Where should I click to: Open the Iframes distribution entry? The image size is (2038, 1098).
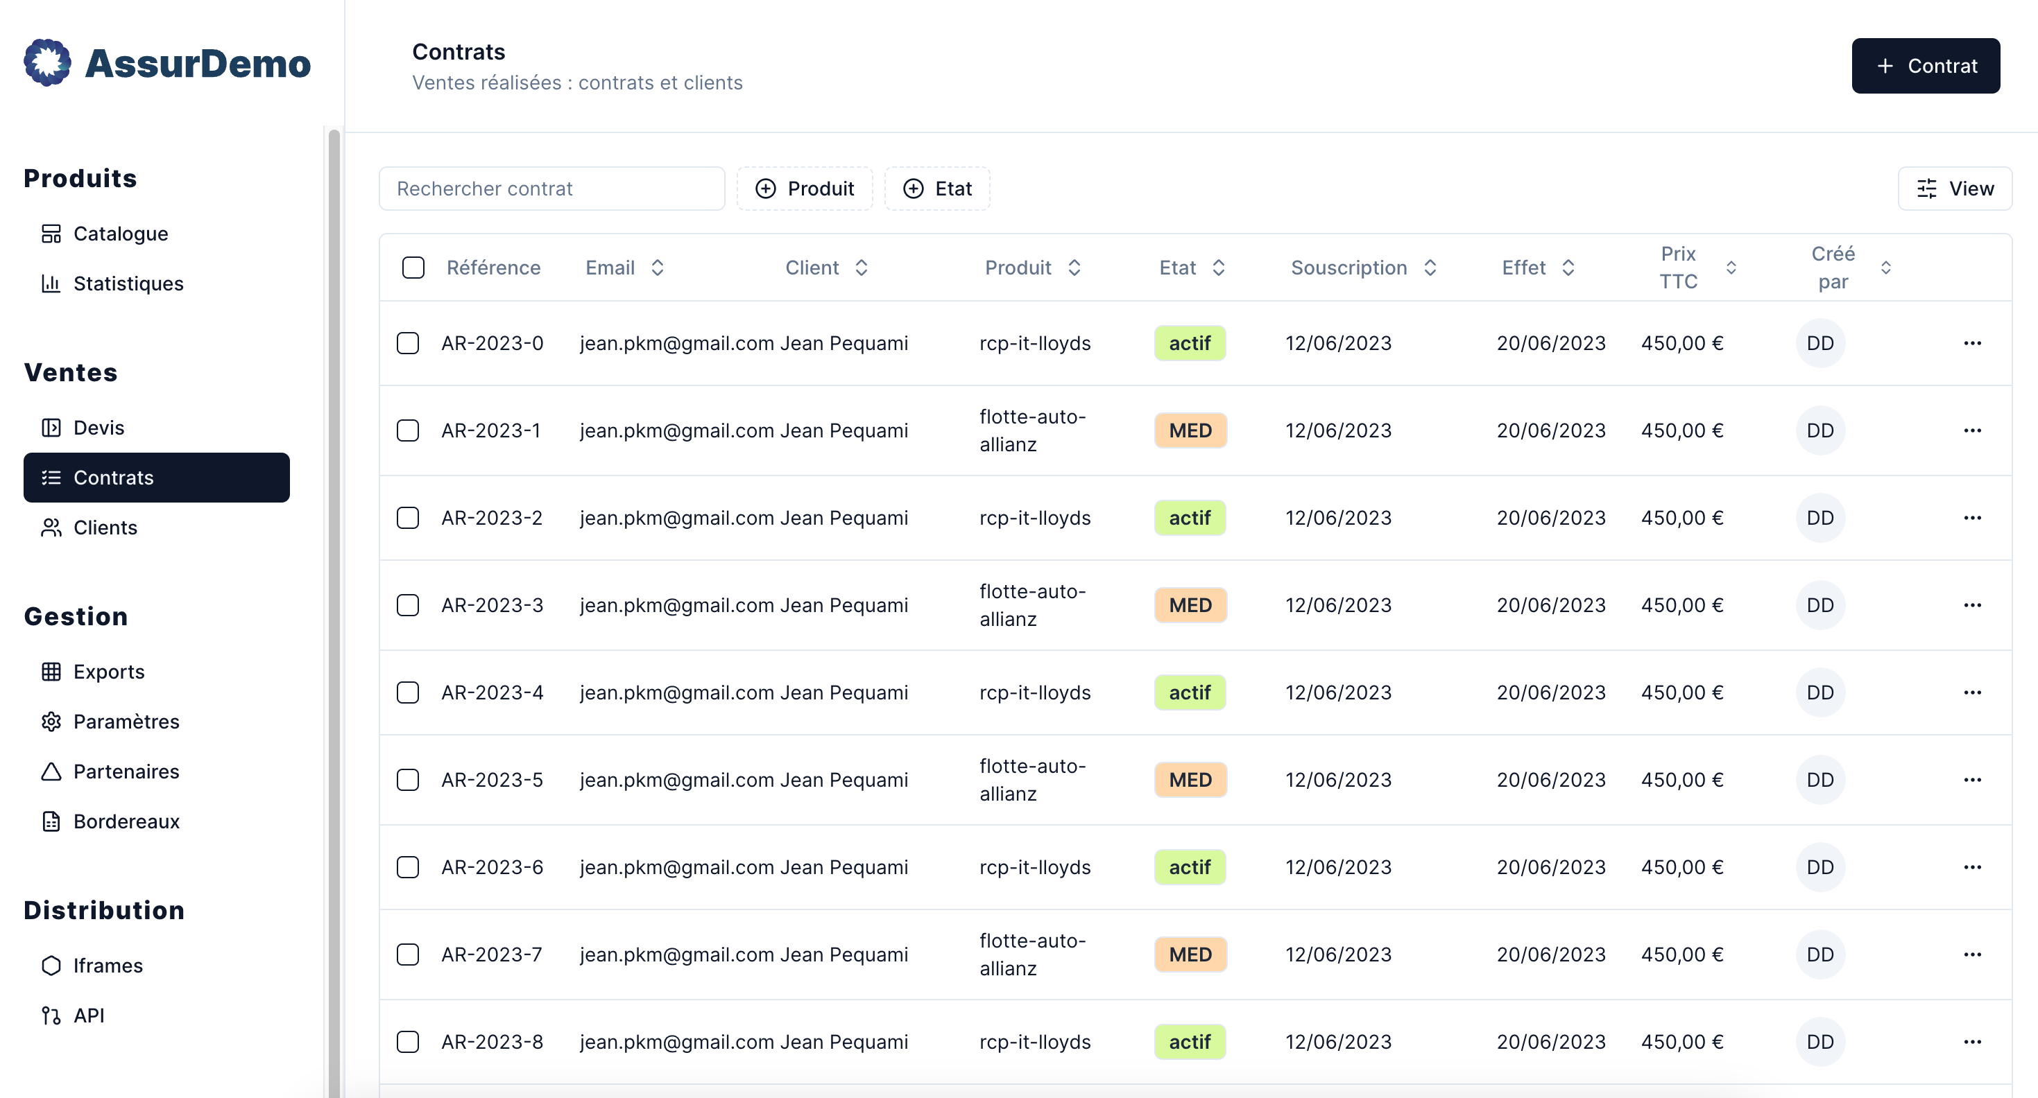pyautogui.click(x=108, y=964)
